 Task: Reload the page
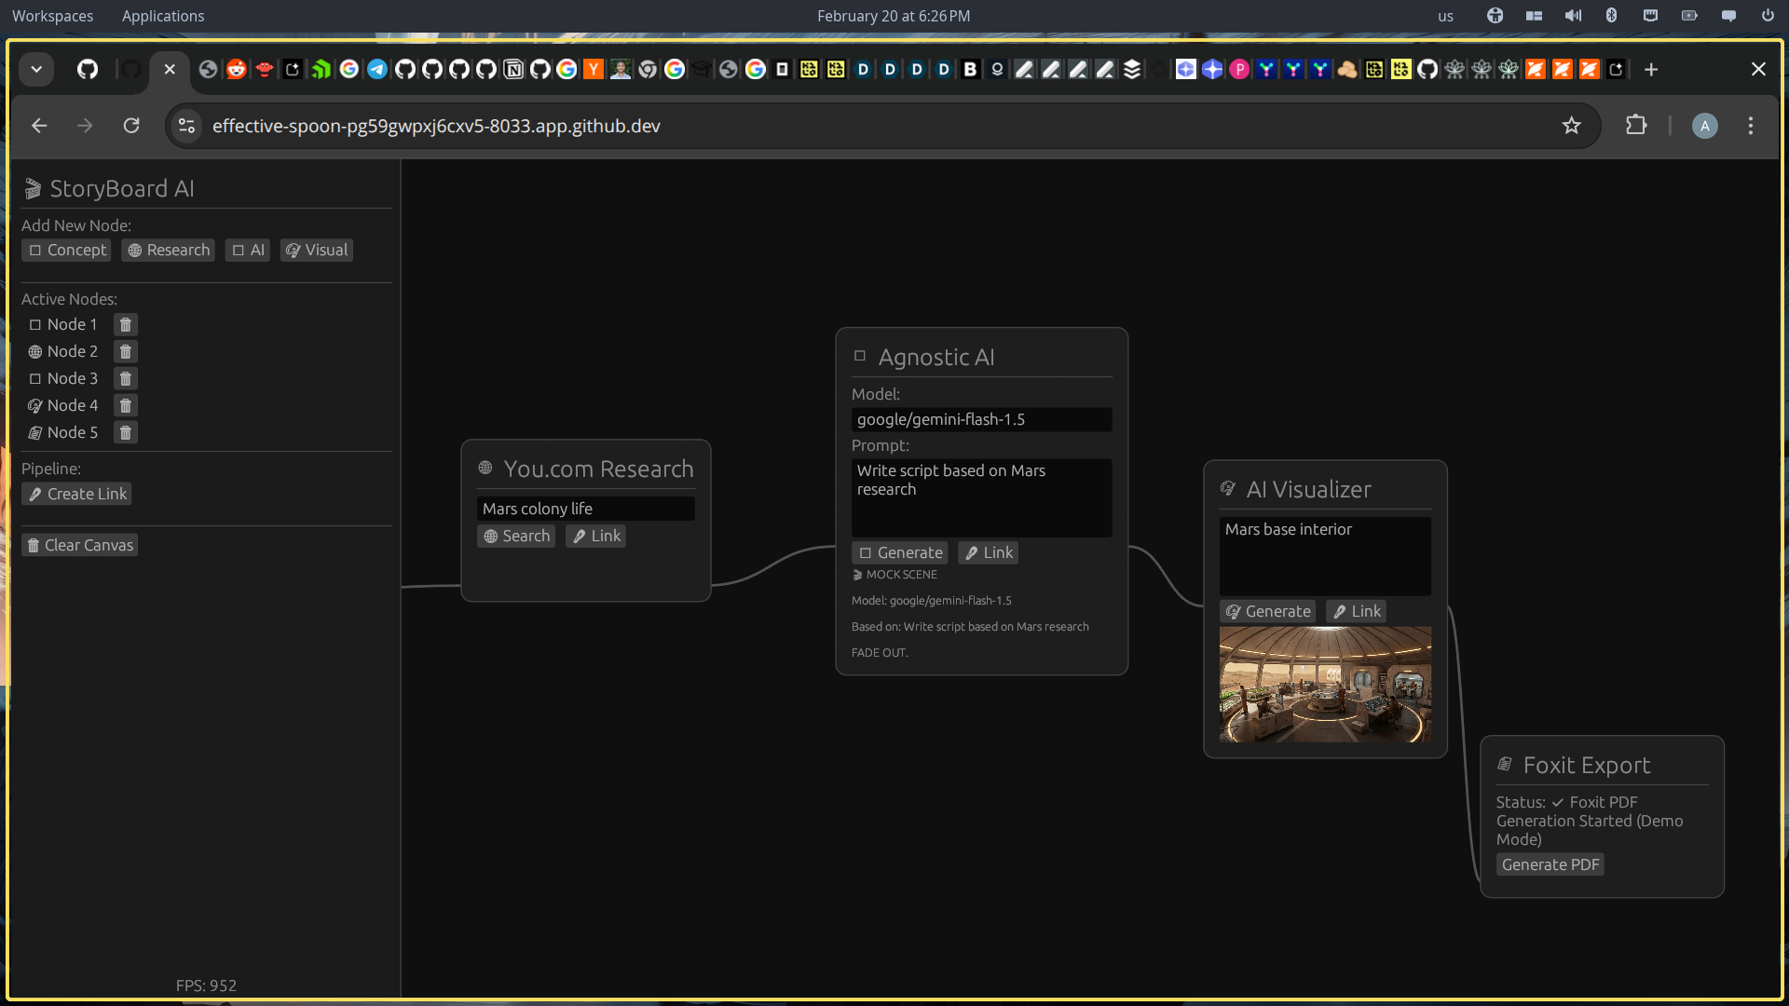coord(131,126)
